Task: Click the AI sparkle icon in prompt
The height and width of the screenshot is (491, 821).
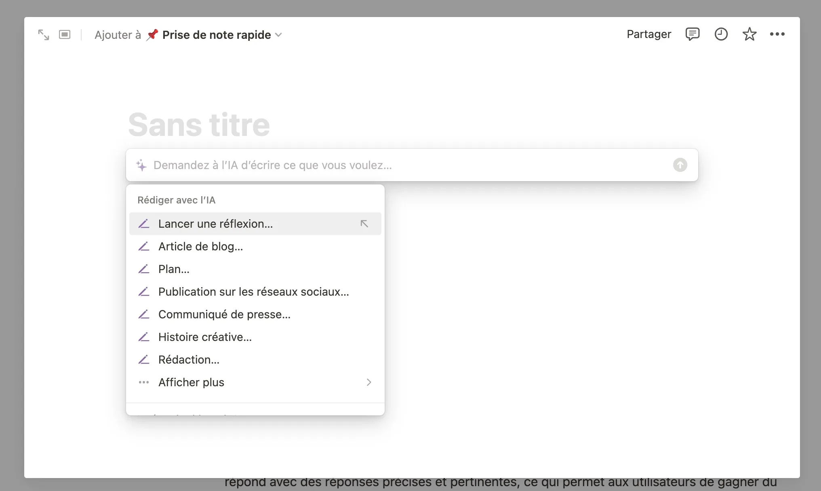Action: coord(141,165)
